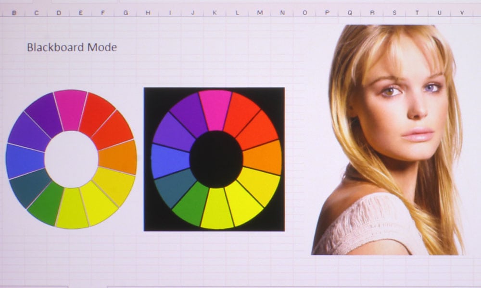
Task: Click the column H header
Action: pos(148,13)
